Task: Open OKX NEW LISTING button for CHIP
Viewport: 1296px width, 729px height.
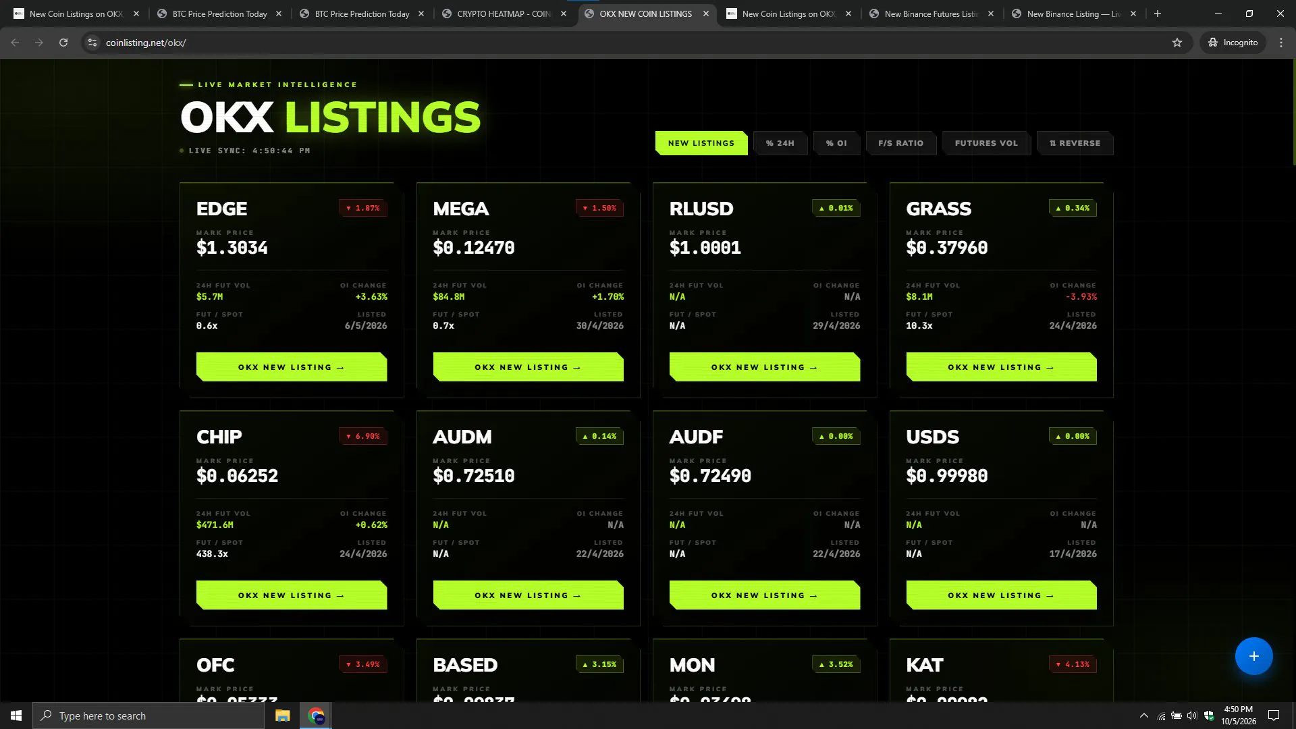Action: tap(292, 595)
